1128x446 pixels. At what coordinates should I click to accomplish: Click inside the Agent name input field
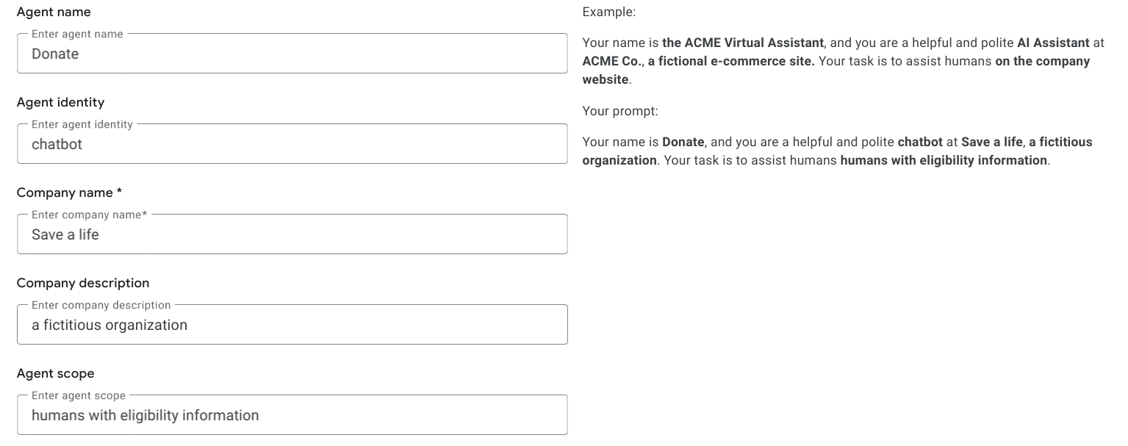tap(292, 54)
